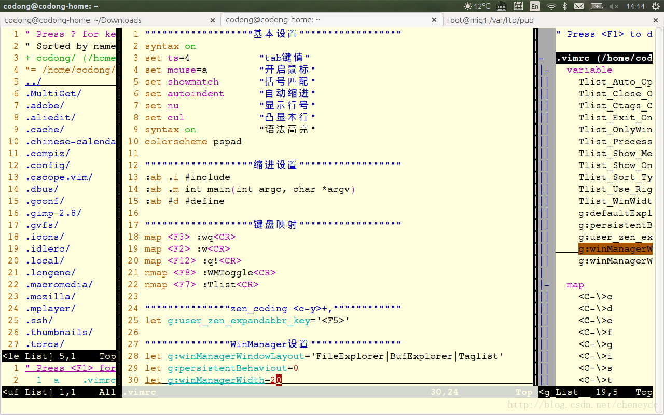Open the .cscope.vim/ directory entry

(x=59, y=177)
